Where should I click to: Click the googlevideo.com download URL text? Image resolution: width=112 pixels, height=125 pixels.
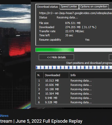point(76,13)
